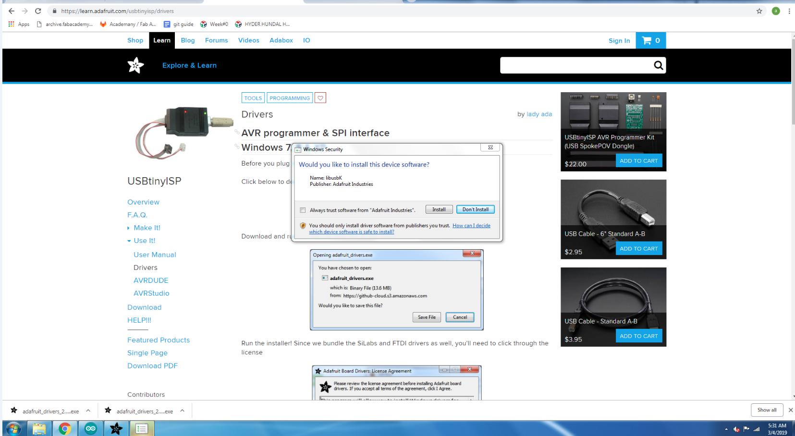This screenshot has height=436, width=795.
Task: Select the Learn tab
Action: 162,40
